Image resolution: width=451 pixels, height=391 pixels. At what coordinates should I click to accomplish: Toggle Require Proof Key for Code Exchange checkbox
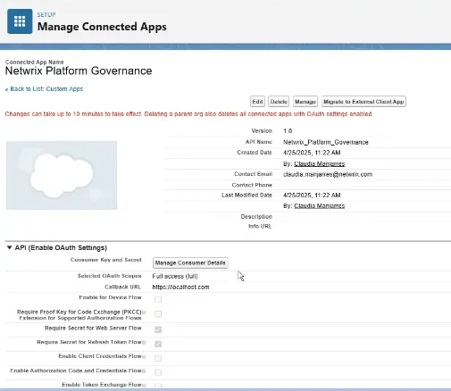(158, 314)
